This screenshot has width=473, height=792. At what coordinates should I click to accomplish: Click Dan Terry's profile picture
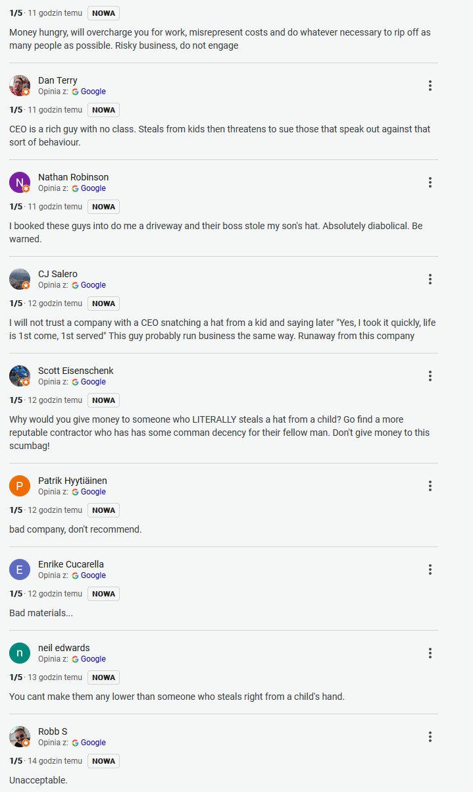pyautogui.click(x=20, y=86)
